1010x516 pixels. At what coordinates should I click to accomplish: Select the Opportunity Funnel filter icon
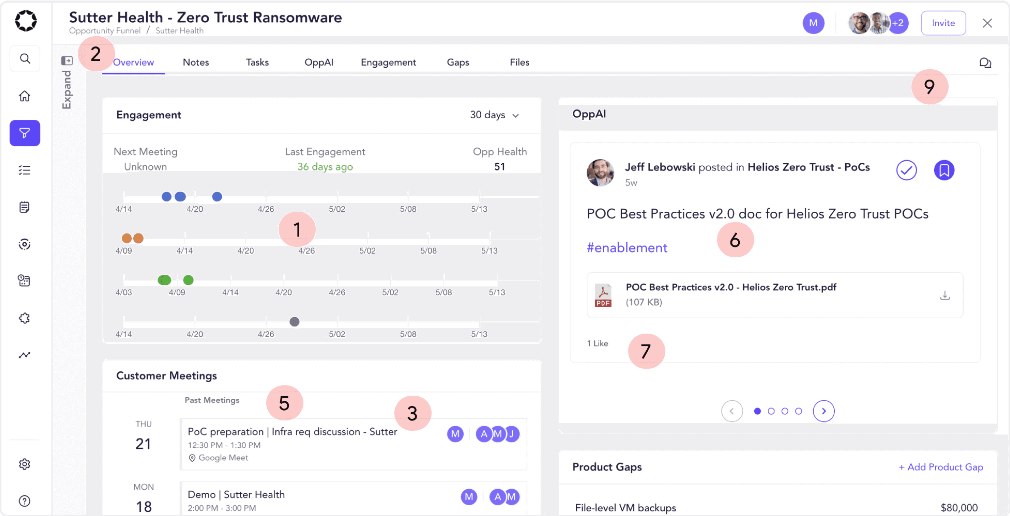(25, 133)
